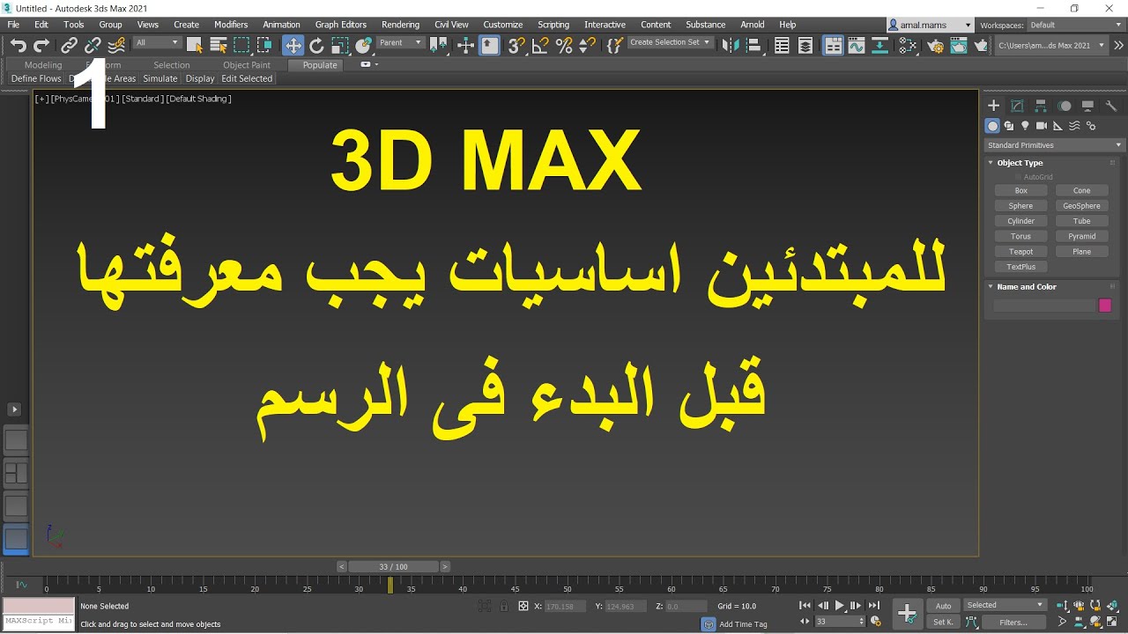Viewport: 1128px width, 634px height.
Task: Activate the Select and Move tool
Action: click(x=293, y=46)
